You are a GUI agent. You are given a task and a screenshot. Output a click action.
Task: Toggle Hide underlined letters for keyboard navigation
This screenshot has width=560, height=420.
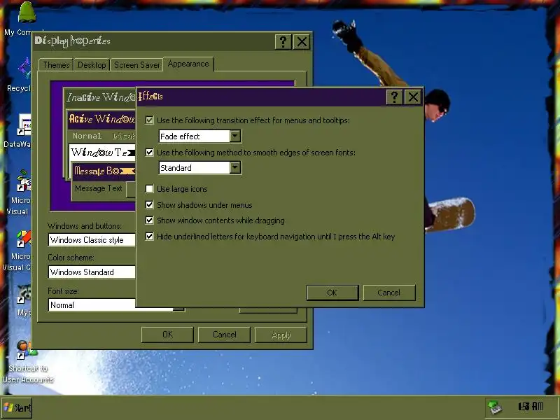(149, 236)
